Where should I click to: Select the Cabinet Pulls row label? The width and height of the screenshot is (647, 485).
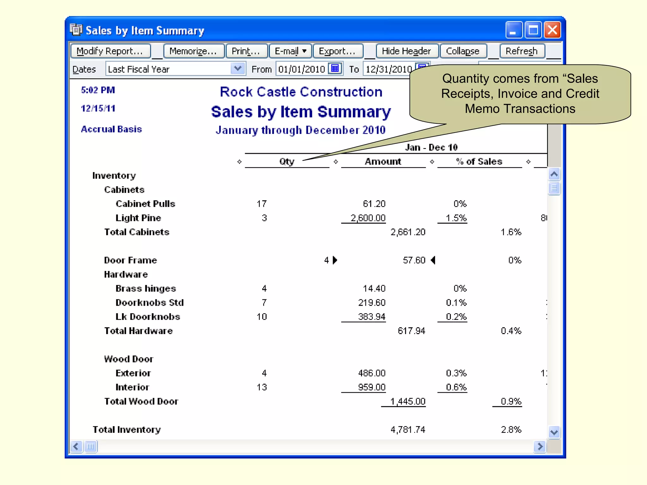(x=145, y=204)
